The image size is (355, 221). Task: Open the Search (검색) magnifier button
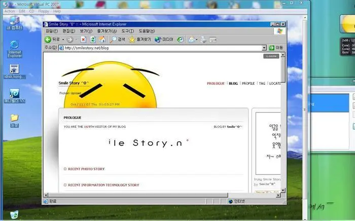(117, 40)
